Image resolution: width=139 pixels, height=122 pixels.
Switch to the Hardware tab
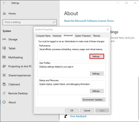coord(57,36)
